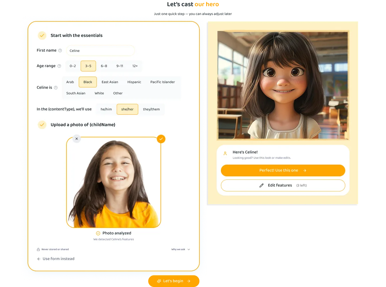
Task: Click the First name input field
Action: (x=100, y=50)
